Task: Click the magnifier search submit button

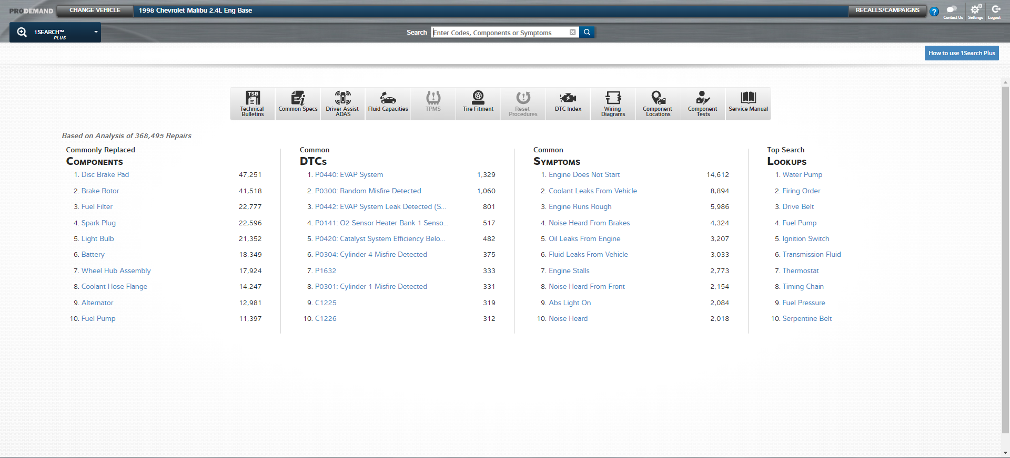Action: (x=587, y=33)
